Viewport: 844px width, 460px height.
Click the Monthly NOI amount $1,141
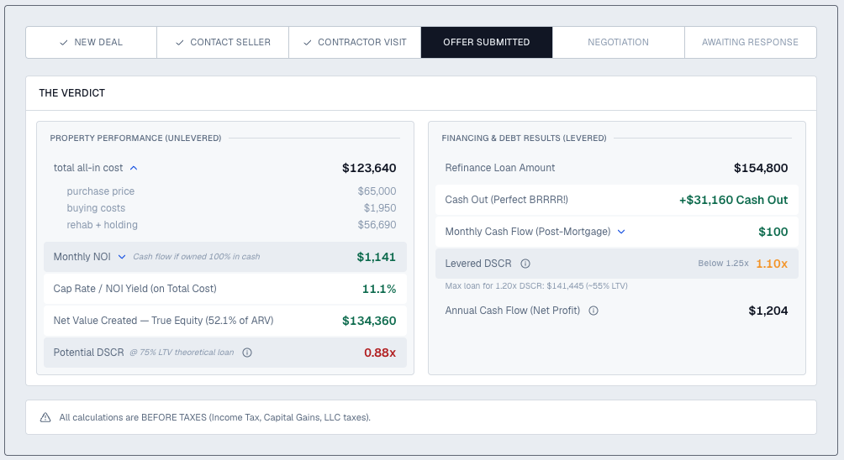[x=377, y=257]
